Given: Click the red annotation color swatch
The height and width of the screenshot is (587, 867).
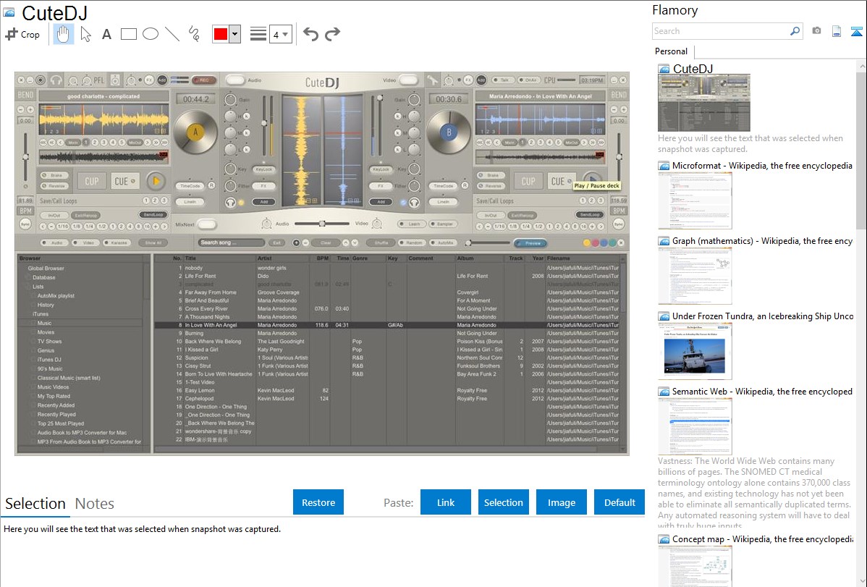Looking at the screenshot, I should coord(221,34).
